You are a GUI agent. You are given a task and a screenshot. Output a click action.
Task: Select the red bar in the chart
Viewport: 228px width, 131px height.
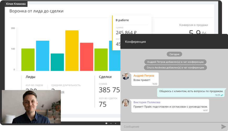[86, 56]
